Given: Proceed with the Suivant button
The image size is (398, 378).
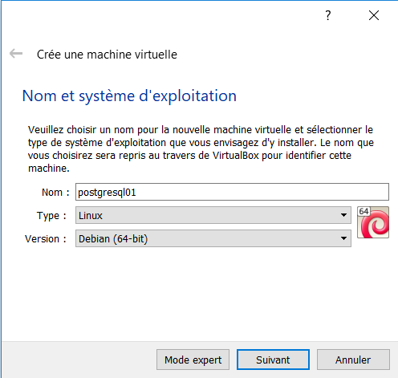Looking at the screenshot, I should click(x=273, y=360).
